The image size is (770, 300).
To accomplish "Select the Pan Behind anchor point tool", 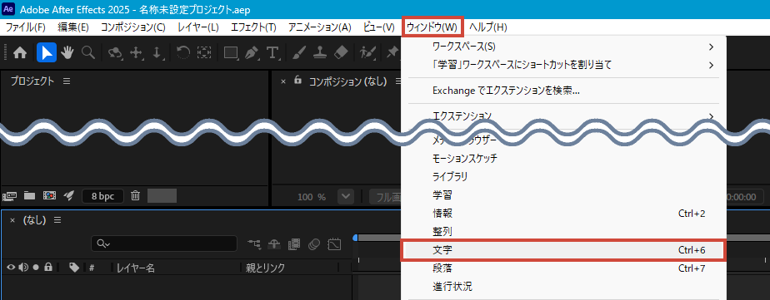I will (204, 53).
